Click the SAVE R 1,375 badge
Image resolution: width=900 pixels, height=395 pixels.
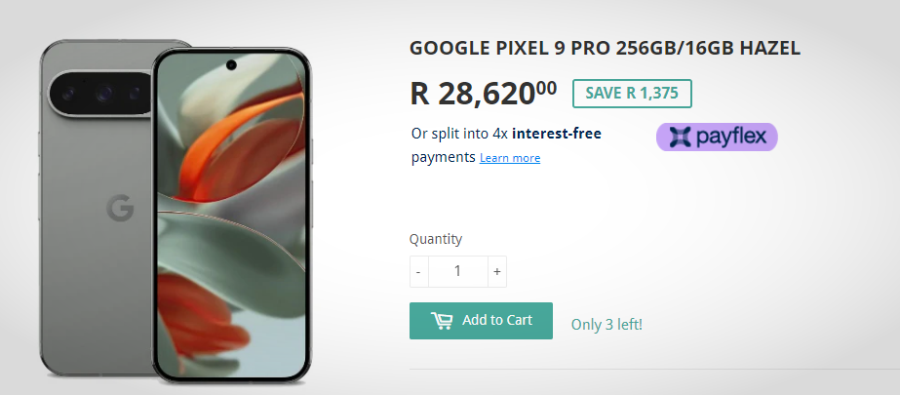tap(632, 93)
